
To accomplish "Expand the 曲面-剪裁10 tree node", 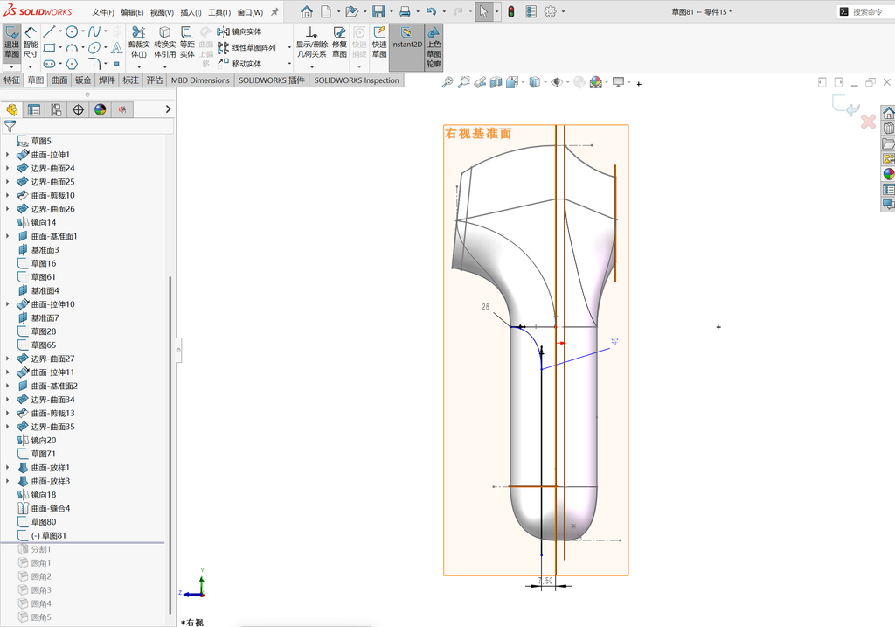I will pos(7,195).
